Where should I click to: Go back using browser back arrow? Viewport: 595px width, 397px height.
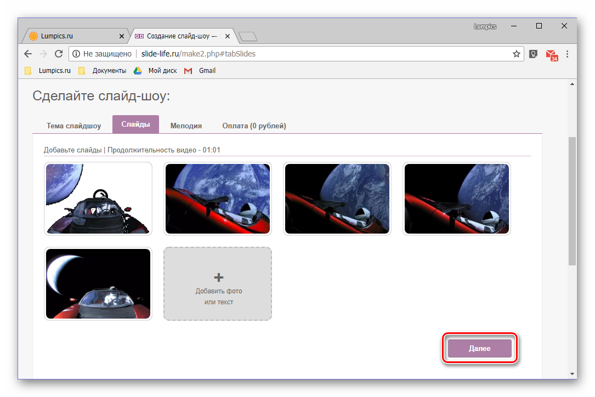[x=28, y=54]
